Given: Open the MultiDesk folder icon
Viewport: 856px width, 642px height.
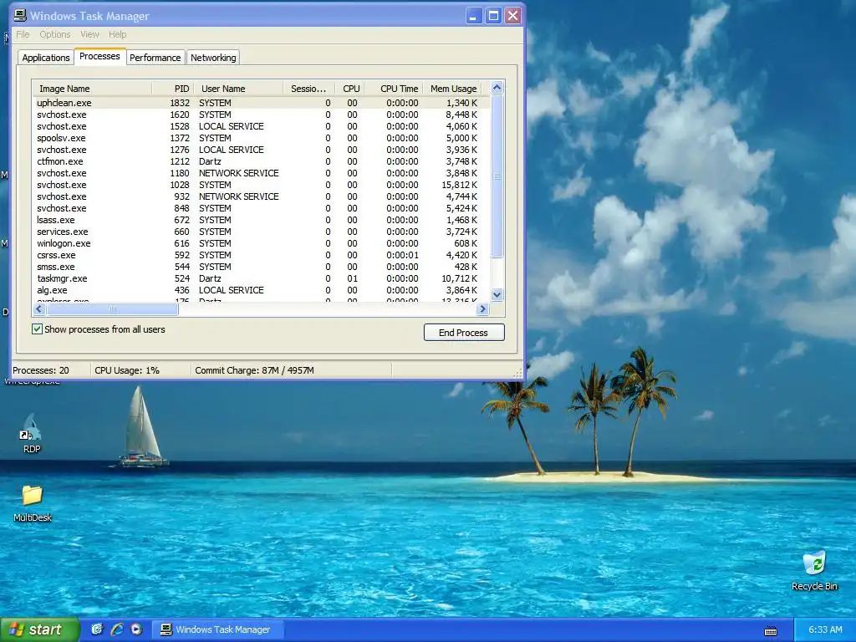Looking at the screenshot, I should point(32,502).
